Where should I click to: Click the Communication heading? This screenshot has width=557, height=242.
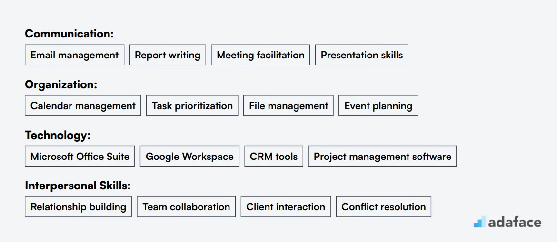(70, 34)
